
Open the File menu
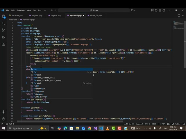tap(8, 10)
